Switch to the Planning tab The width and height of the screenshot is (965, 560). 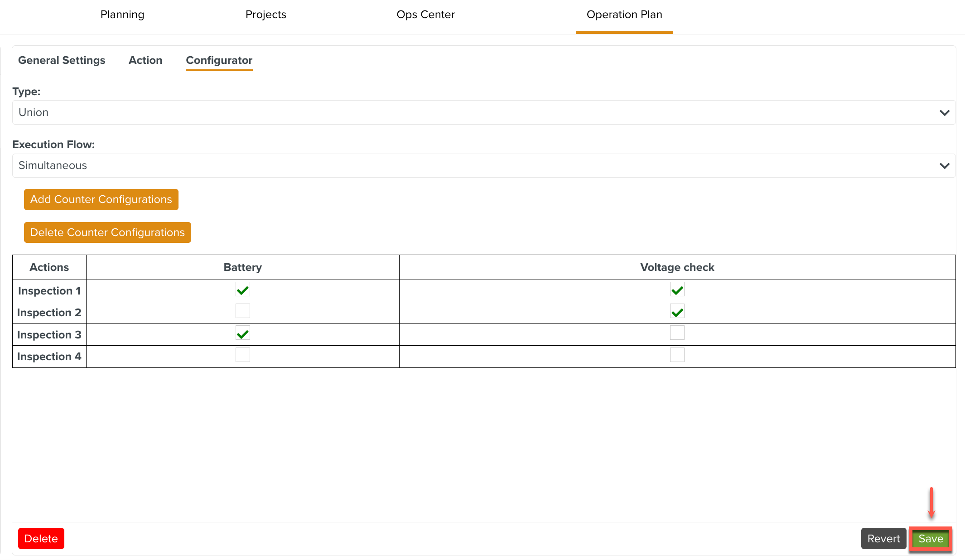pyautogui.click(x=122, y=14)
